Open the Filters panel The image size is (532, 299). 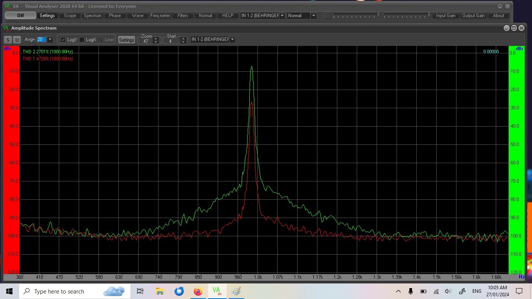coord(183,16)
